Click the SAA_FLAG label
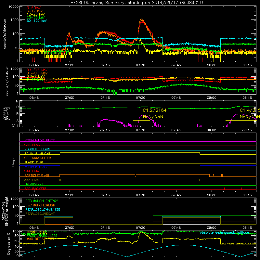Screen dimensions: 260x260 (32, 171)
